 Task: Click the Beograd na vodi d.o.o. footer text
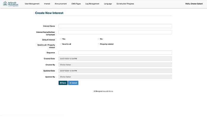pyautogui.click(x=103, y=91)
